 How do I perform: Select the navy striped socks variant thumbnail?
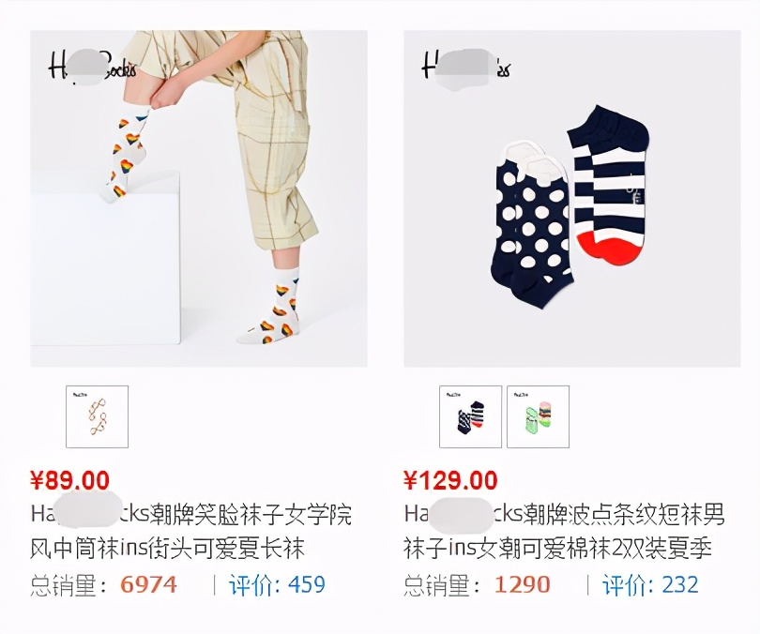click(470, 416)
